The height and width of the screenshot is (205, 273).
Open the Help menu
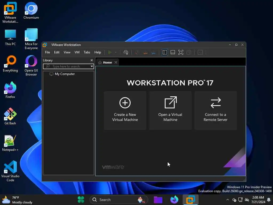[x=98, y=52]
